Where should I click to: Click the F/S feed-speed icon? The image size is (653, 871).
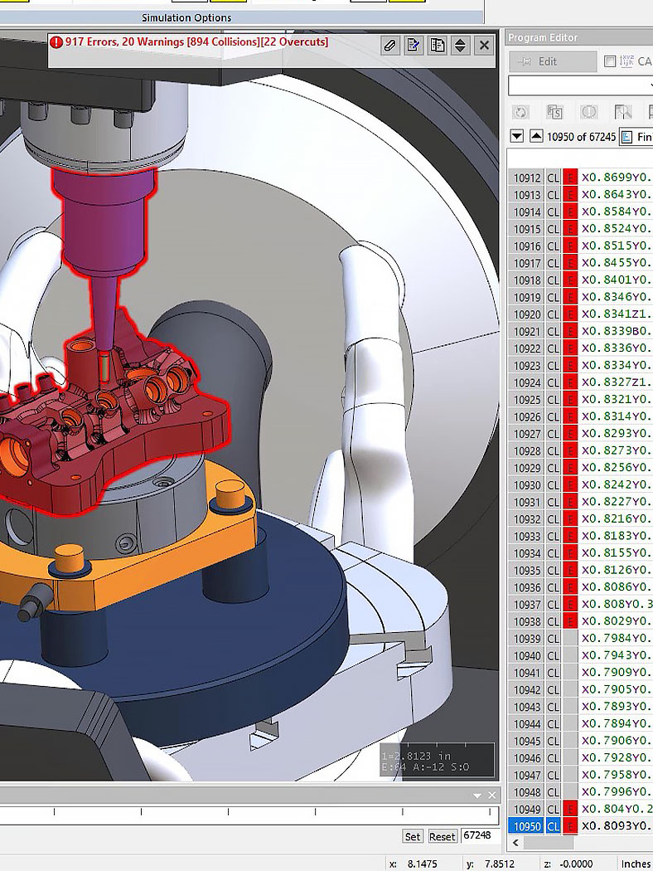click(554, 112)
